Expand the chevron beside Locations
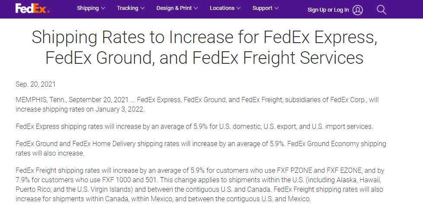 pos(238,8)
